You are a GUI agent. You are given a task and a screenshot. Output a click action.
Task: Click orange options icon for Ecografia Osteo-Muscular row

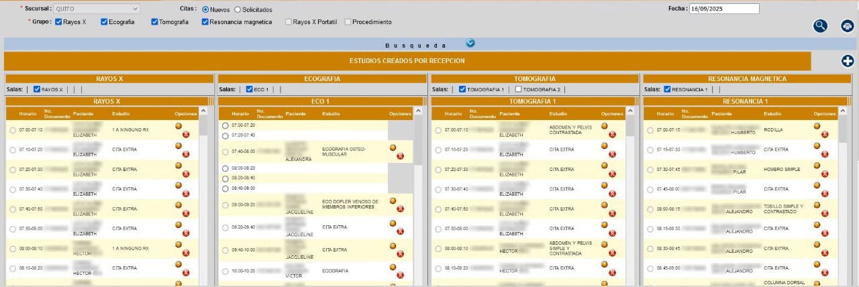[393, 148]
